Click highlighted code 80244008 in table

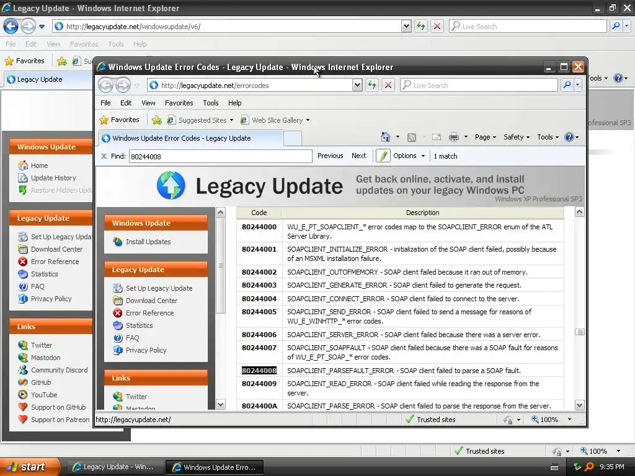point(259,371)
